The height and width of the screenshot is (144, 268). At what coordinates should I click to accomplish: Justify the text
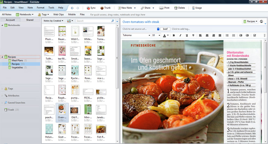point(220,35)
